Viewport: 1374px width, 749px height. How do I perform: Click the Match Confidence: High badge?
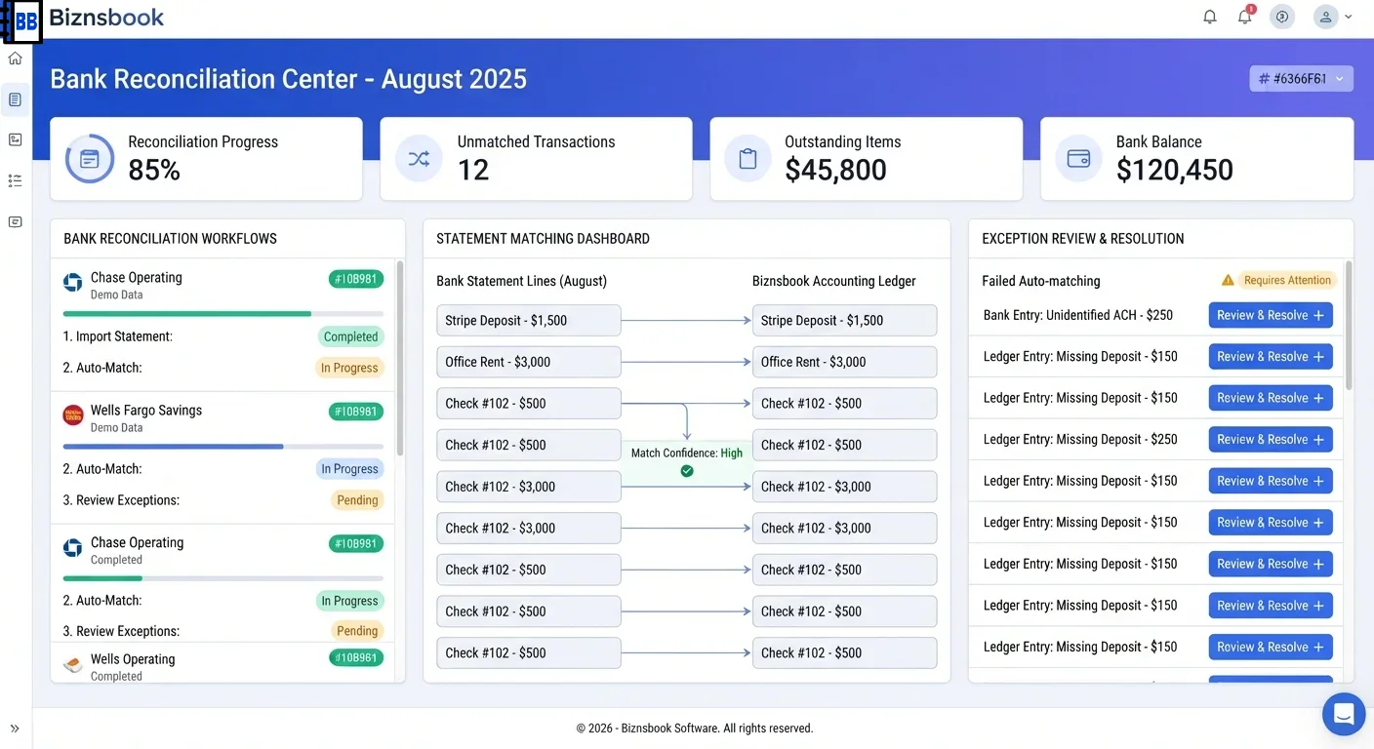(x=687, y=461)
